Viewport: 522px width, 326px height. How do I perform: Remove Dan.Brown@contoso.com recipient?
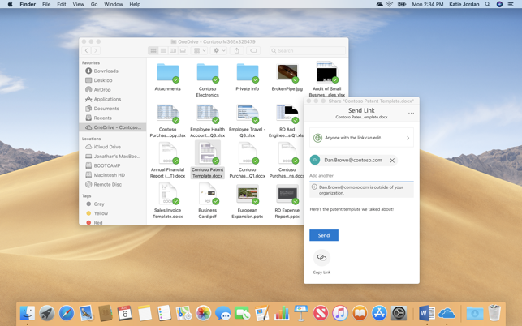(392, 161)
